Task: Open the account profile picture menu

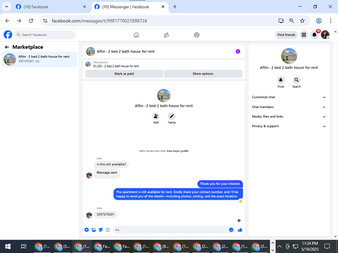Action: click(325, 34)
